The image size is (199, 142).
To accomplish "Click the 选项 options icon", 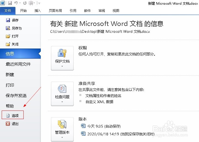I will tap(8, 116).
